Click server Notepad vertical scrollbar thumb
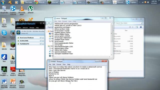The image size is (160, 90). [x=111, y=33]
